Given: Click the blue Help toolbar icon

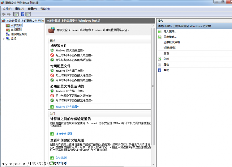Looking at the screenshot, I should click(x=23, y=14).
